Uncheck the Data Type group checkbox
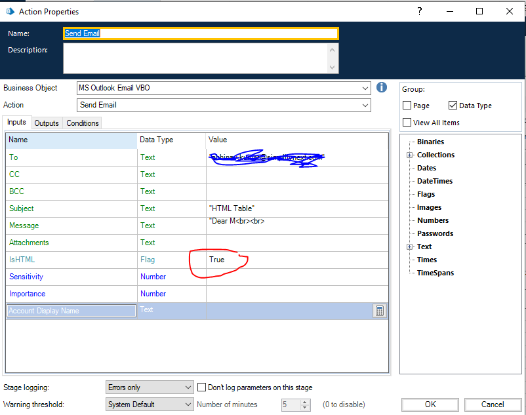This screenshot has height=415, width=526. click(453, 106)
